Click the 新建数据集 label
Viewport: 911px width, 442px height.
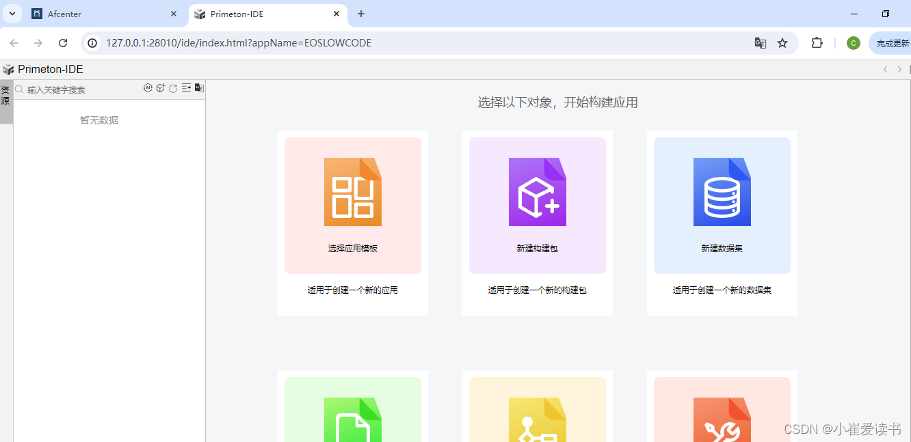[722, 249]
